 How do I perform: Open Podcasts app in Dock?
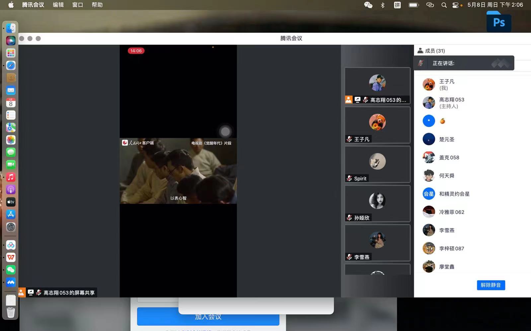pos(11,189)
